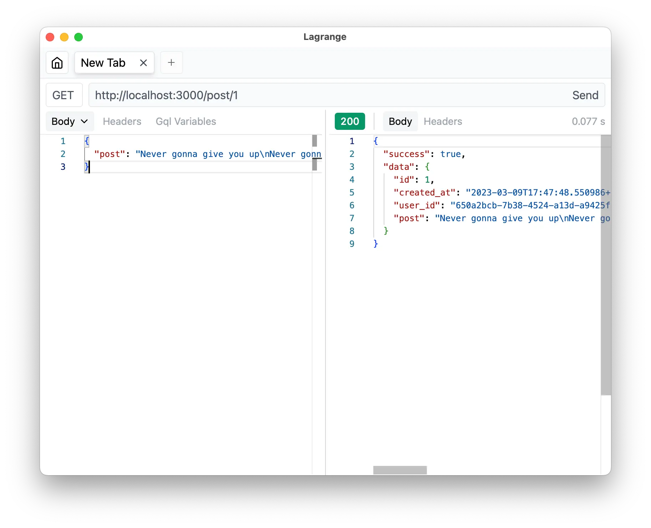The image size is (651, 528).
Task: Click the response vertical scrollbar
Action: pos(606,265)
